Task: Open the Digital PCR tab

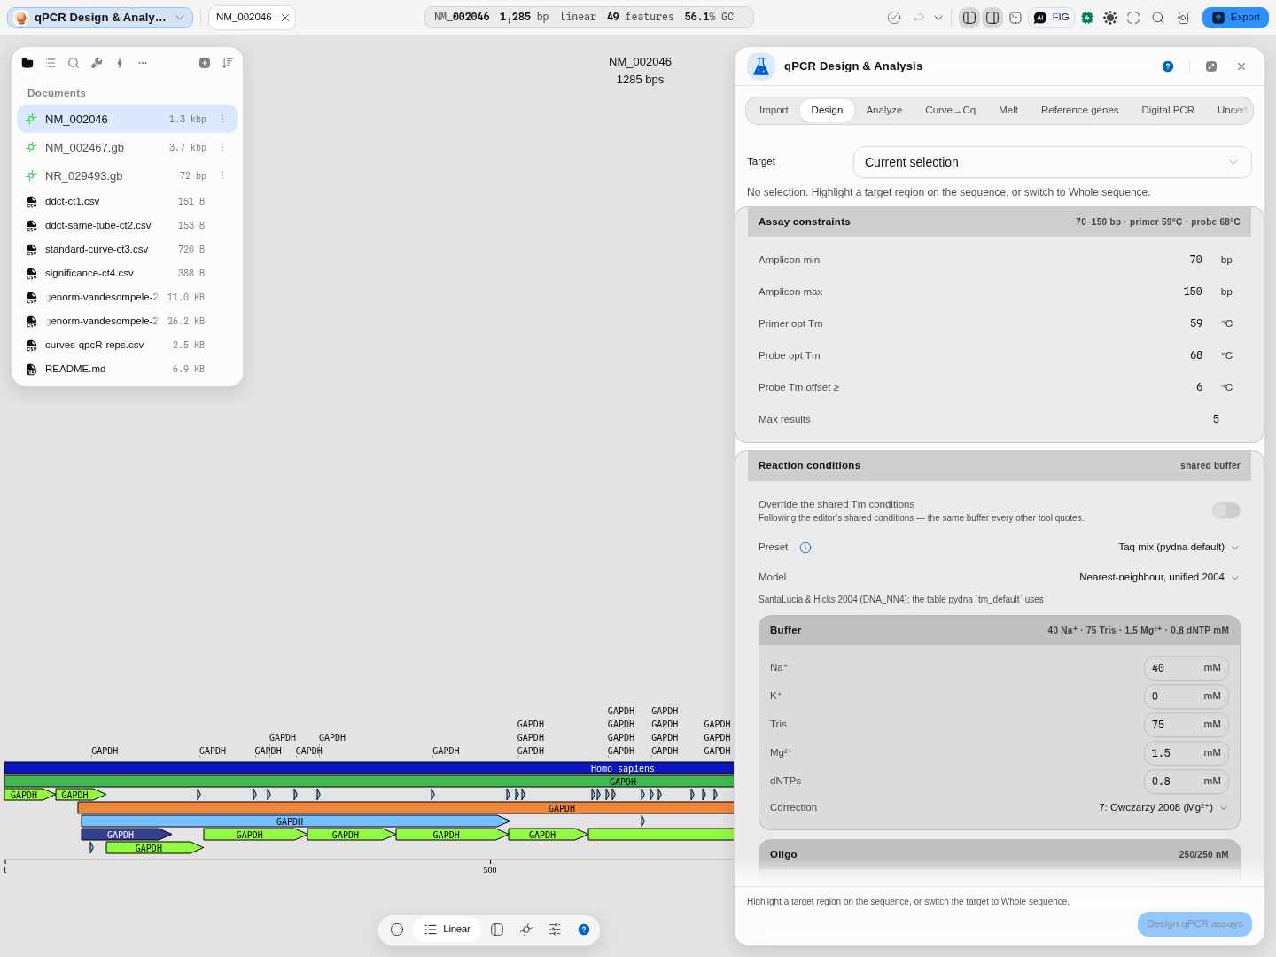Action: tap(1168, 111)
